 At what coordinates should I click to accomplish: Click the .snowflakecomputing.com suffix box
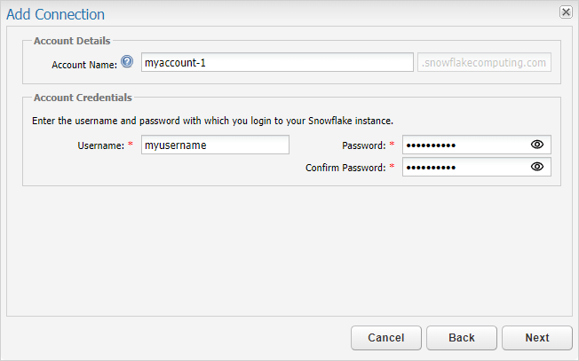pos(484,62)
